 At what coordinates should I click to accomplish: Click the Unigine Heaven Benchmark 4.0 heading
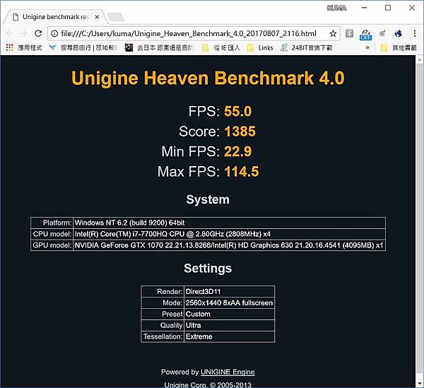208,78
